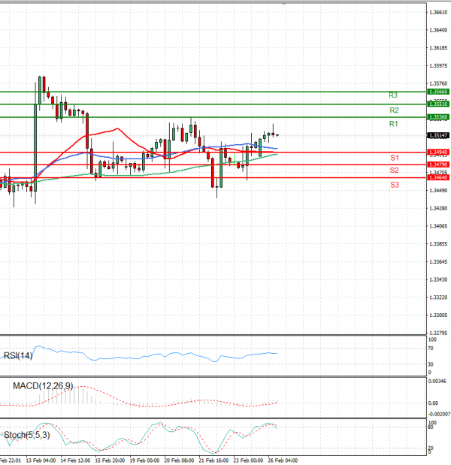Click the MACD scale value 0.00346
Viewport: 451px width, 465px height.
pos(437,382)
